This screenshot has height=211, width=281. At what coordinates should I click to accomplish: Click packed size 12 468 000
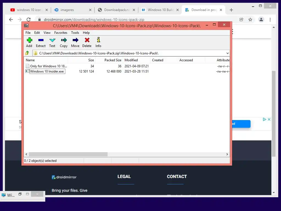(114, 71)
